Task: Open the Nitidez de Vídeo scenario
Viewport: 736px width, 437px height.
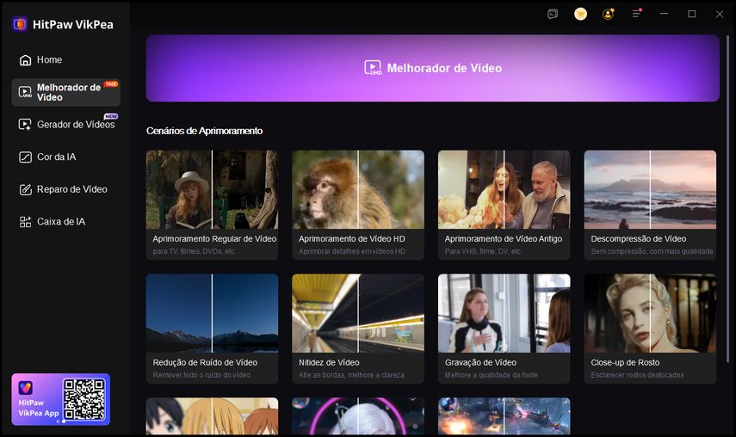Action: 357,329
